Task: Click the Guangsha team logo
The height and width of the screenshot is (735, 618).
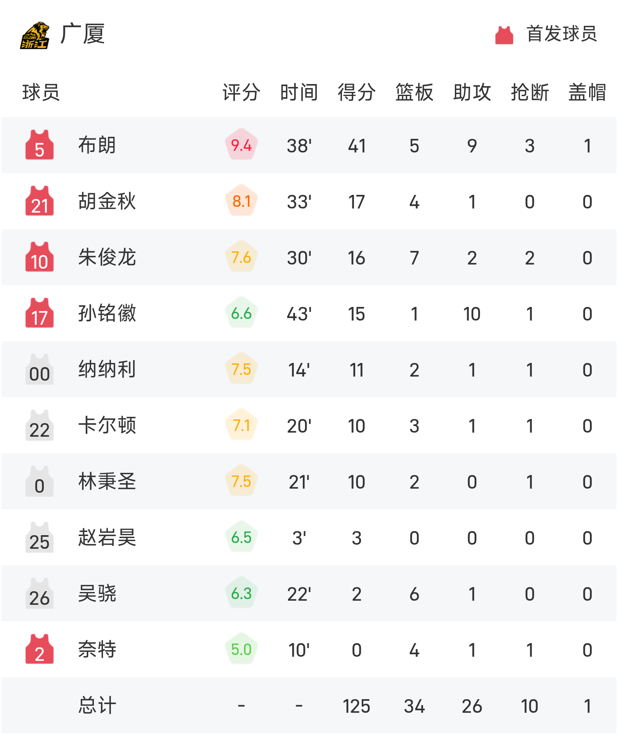Action: 35,35
